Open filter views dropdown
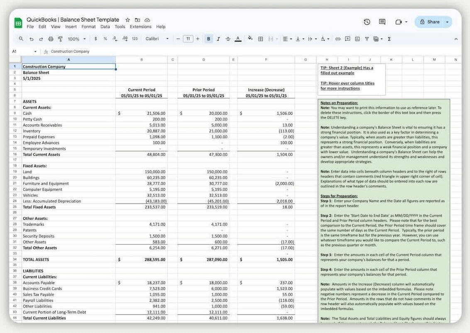The height and width of the screenshot is (333, 470). (x=378, y=39)
